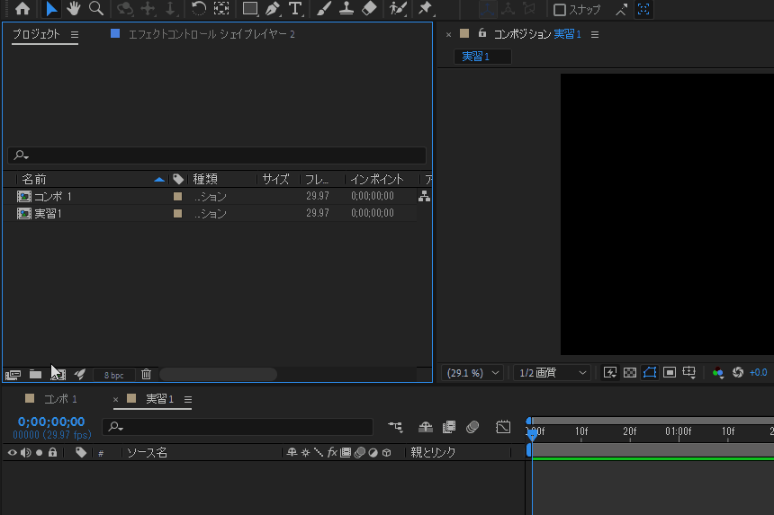Screen dimensions: 774x515
Task: Click the sort arrow in the 名前 column
Action: click(159, 180)
